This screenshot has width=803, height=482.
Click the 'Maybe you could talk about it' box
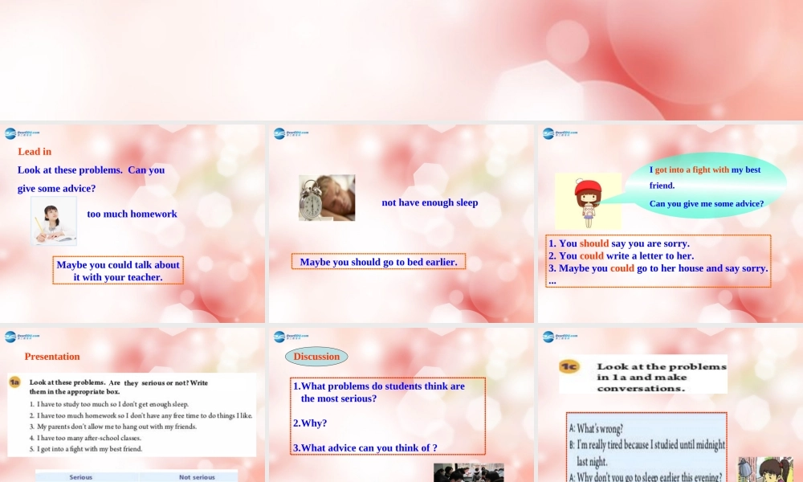coord(117,270)
